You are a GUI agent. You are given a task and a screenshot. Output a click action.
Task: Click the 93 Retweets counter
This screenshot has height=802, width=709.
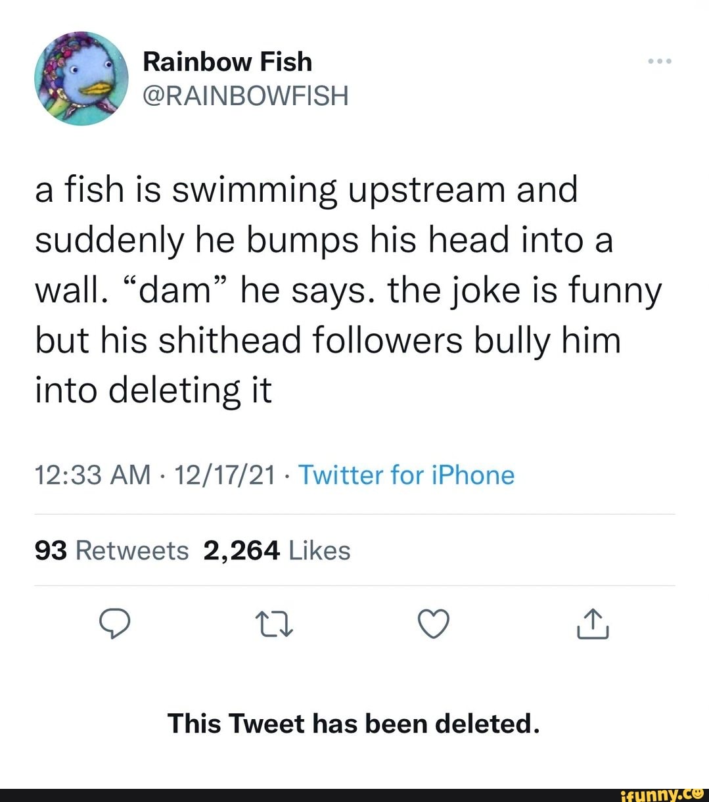tap(110, 550)
